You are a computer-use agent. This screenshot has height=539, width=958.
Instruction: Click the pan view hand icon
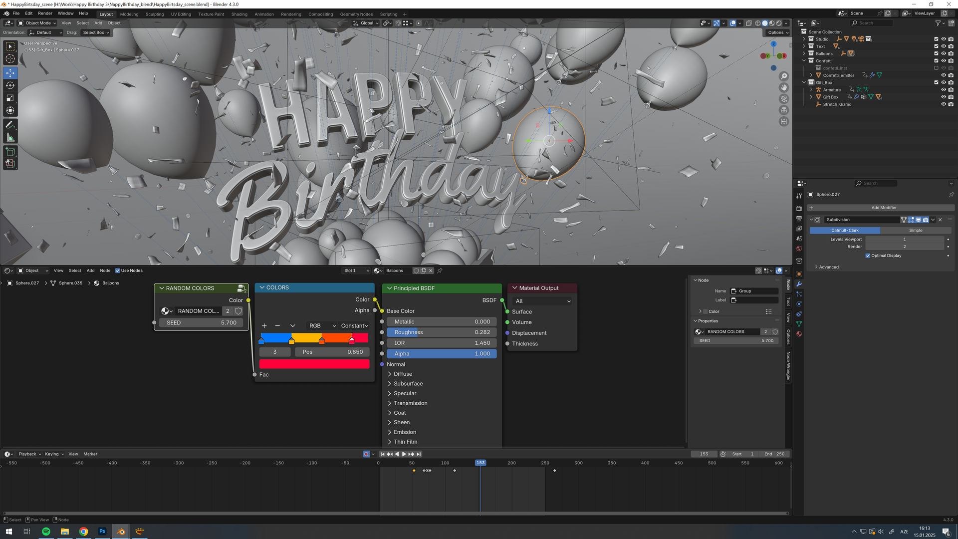pyautogui.click(x=784, y=87)
